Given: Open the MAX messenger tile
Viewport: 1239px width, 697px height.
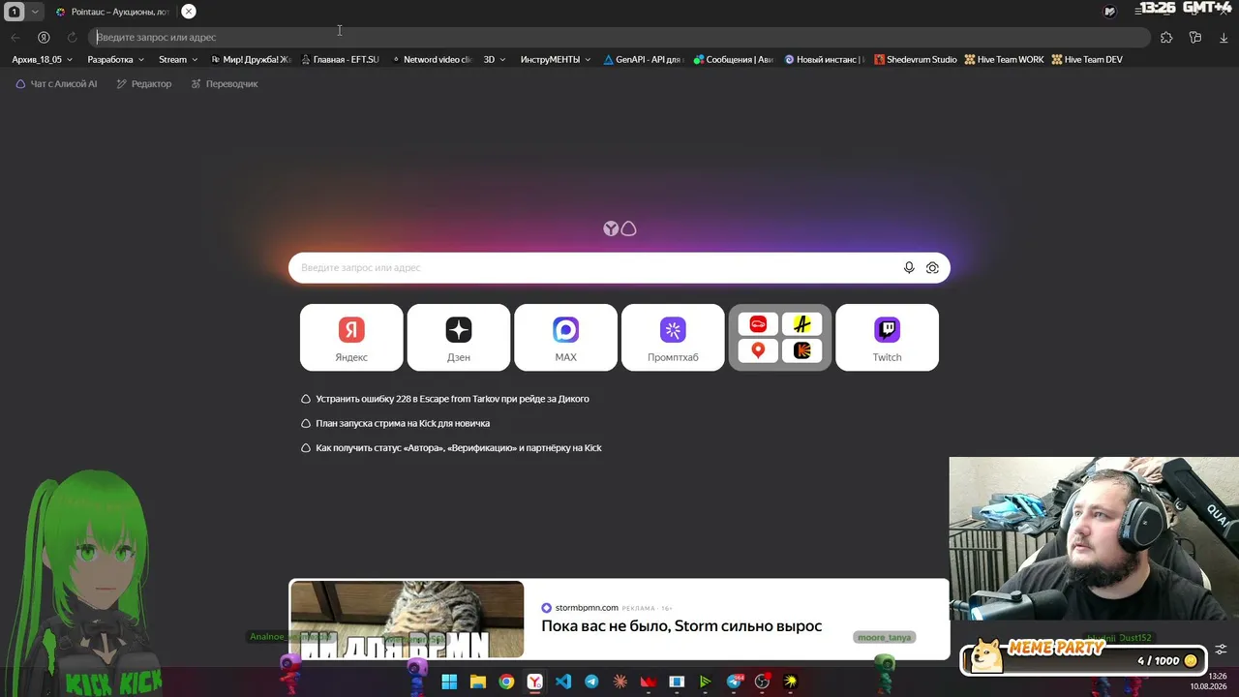Looking at the screenshot, I should (x=566, y=337).
